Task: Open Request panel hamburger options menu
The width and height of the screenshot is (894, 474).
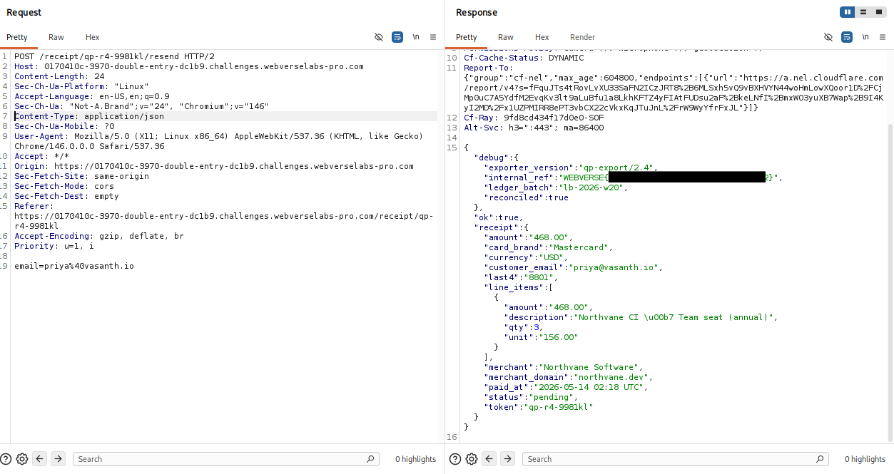Action: click(x=433, y=37)
